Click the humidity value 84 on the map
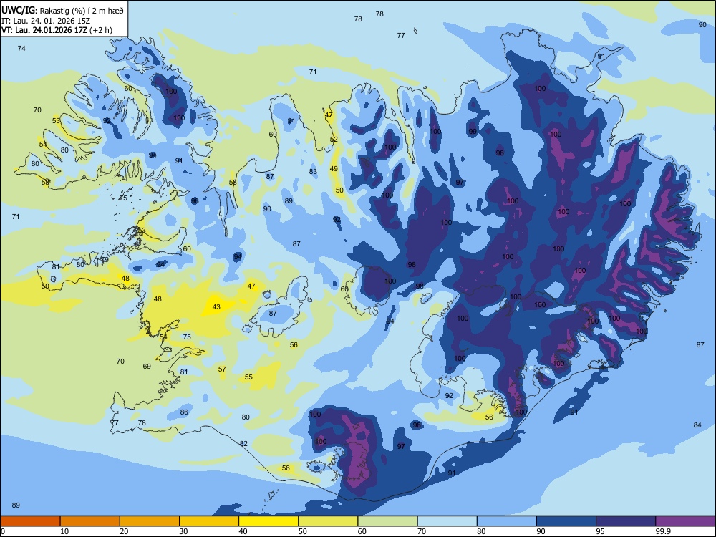716x537 pixels. point(697,425)
